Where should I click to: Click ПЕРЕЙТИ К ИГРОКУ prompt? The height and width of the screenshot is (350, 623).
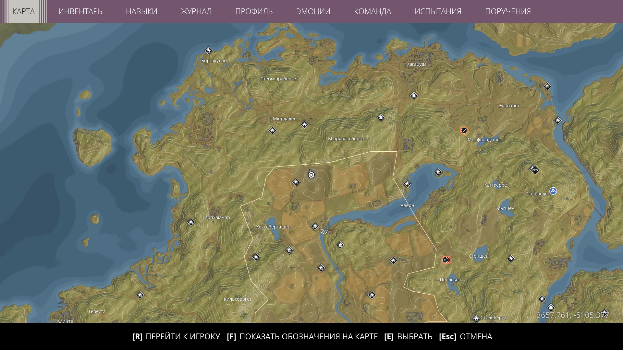coord(176,337)
